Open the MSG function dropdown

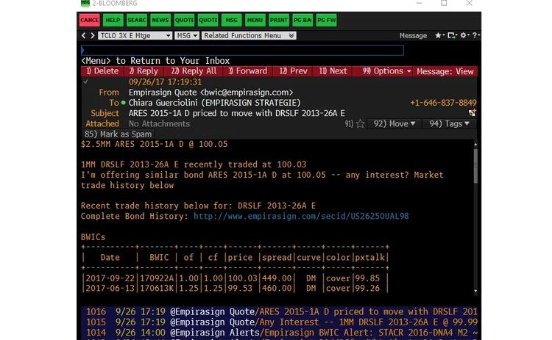187,35
